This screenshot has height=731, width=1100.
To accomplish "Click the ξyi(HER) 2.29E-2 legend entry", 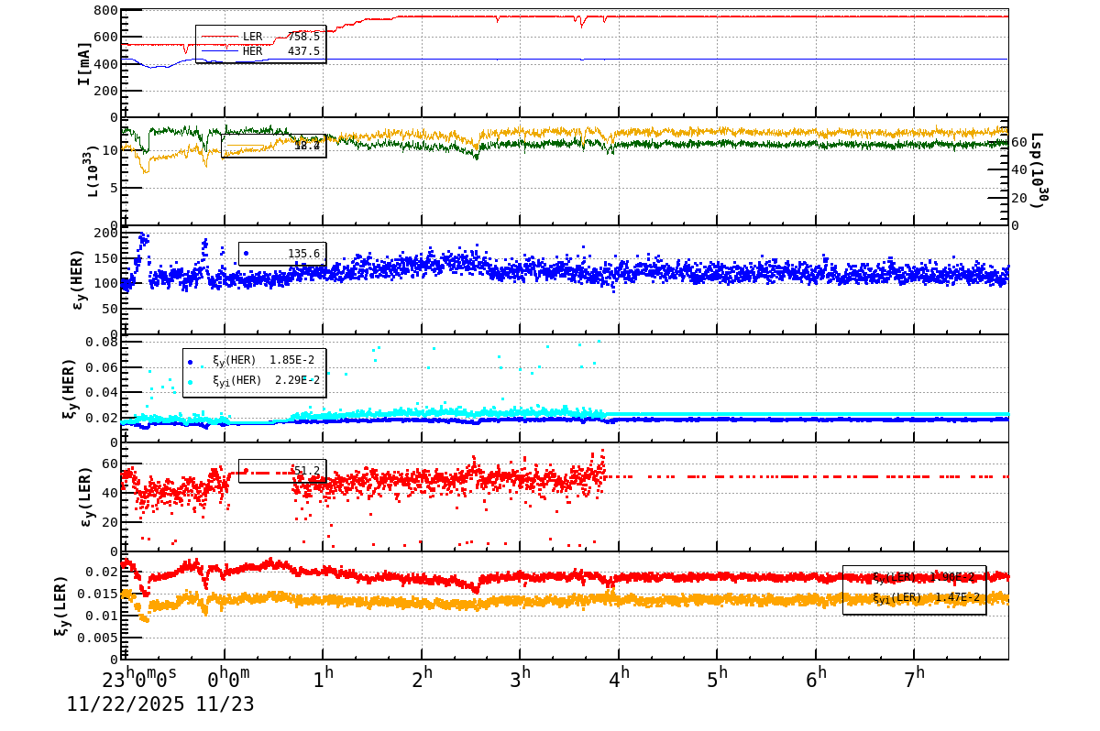I will point(254,381).
